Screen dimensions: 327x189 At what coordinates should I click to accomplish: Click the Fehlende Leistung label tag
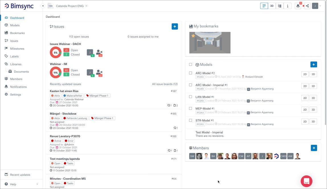click(x=75, y=118)
